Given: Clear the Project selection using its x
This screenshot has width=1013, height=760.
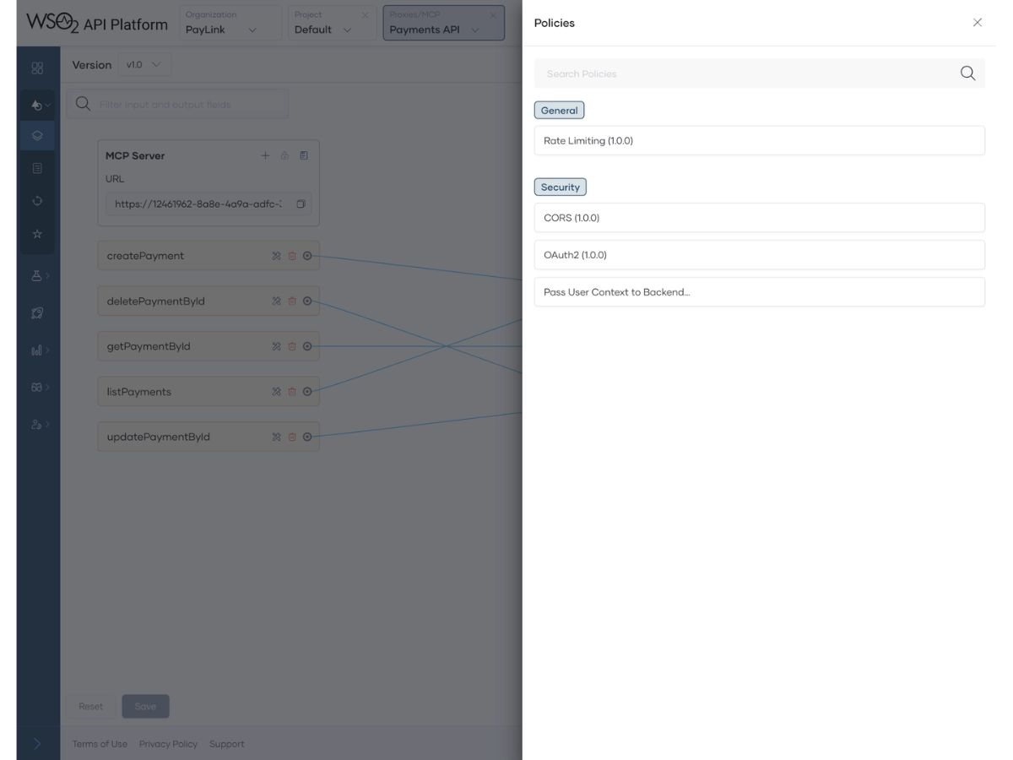Looking at the screenshot, I should click(365, 15).
